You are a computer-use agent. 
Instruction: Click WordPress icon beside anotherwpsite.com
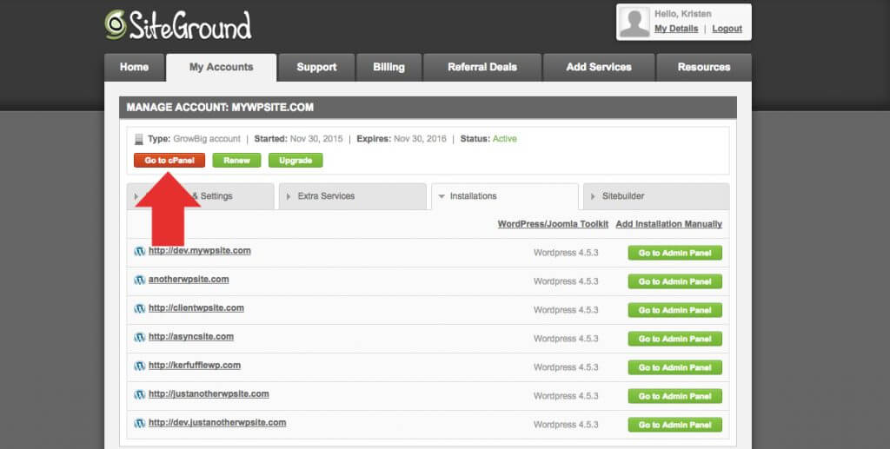(140, 280)
